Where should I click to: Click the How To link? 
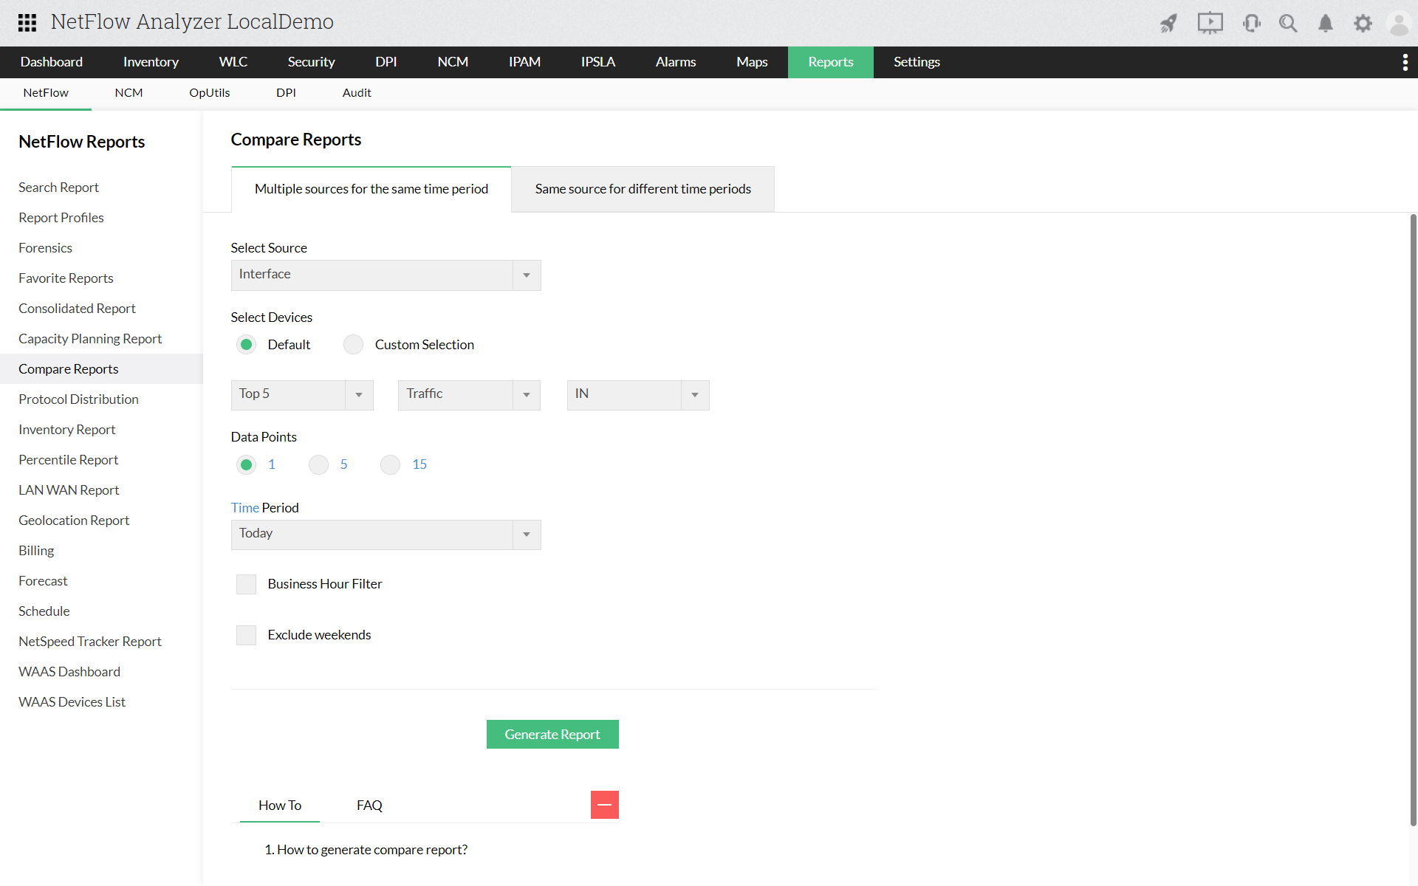(x=280, y=804)
